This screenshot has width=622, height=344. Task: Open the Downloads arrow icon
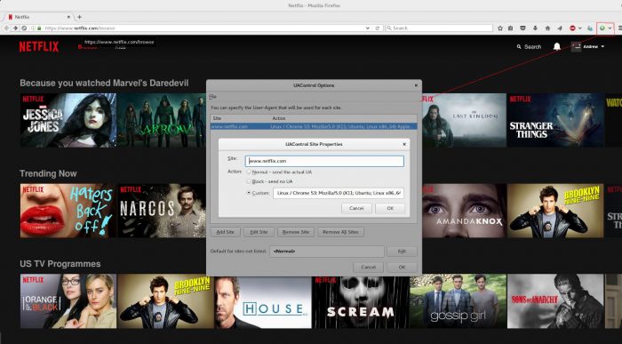pyautogui.click(x=535, y=28)
